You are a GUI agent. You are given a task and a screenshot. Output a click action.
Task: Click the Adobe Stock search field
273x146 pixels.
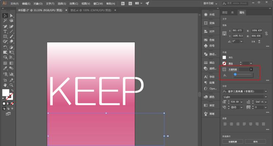[235, 3]
